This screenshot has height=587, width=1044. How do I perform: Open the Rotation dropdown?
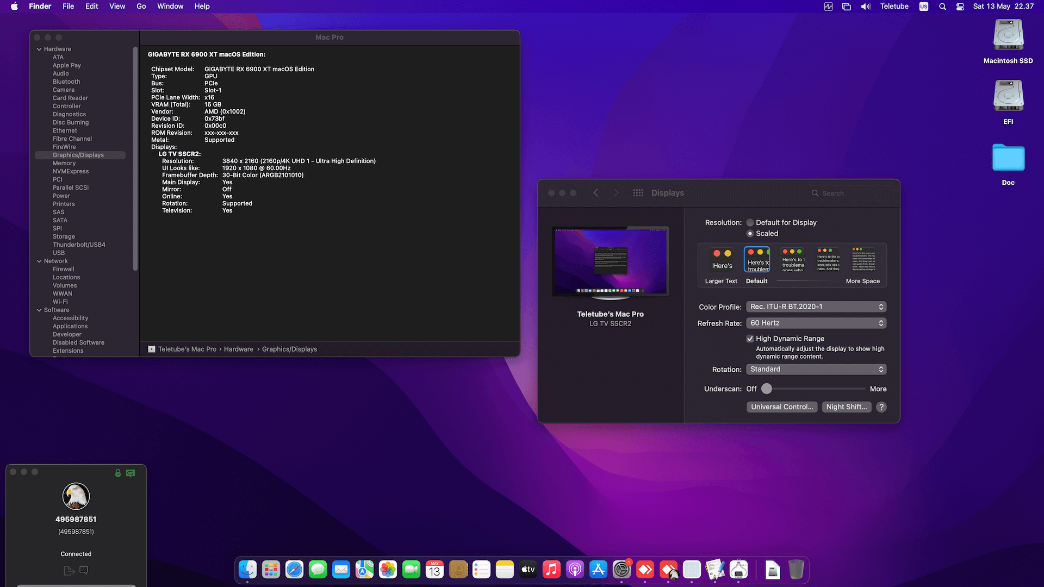point(816,370)
